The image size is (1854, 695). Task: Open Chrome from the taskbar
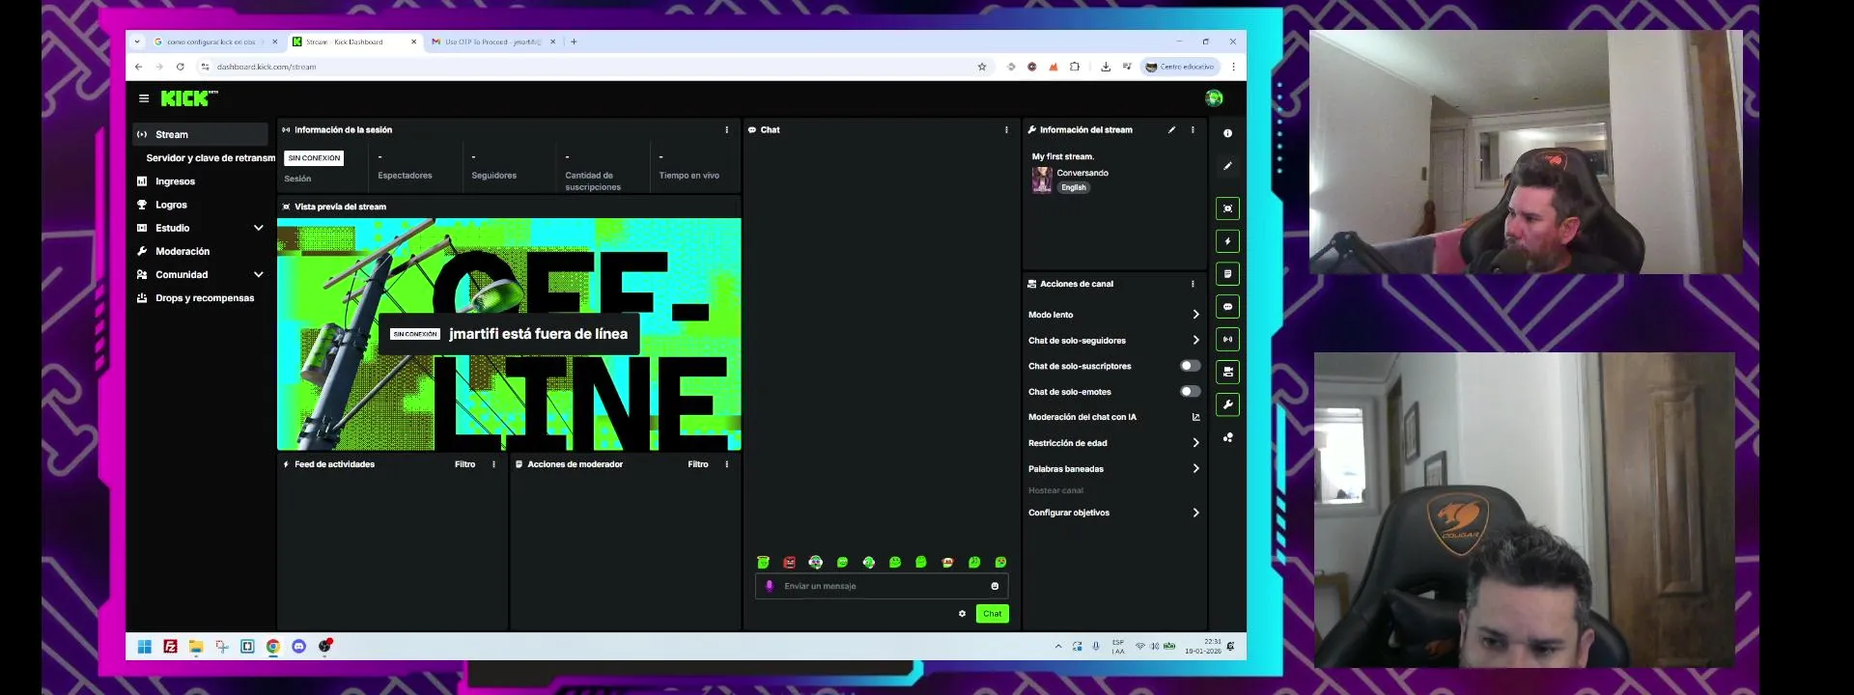tap(273, 647)
